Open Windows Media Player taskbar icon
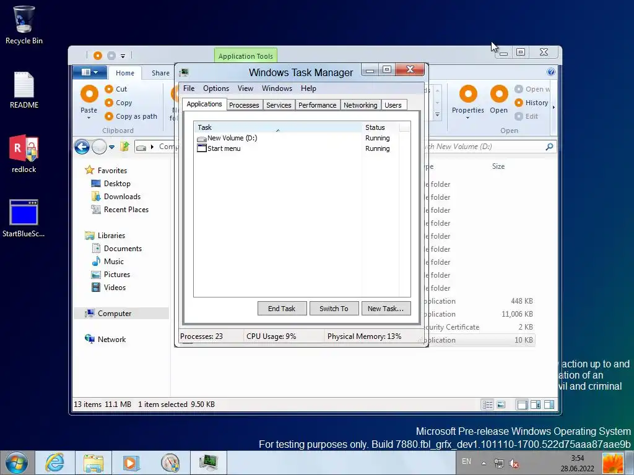This screenshot has width=634, height=475. pos(131,463)
